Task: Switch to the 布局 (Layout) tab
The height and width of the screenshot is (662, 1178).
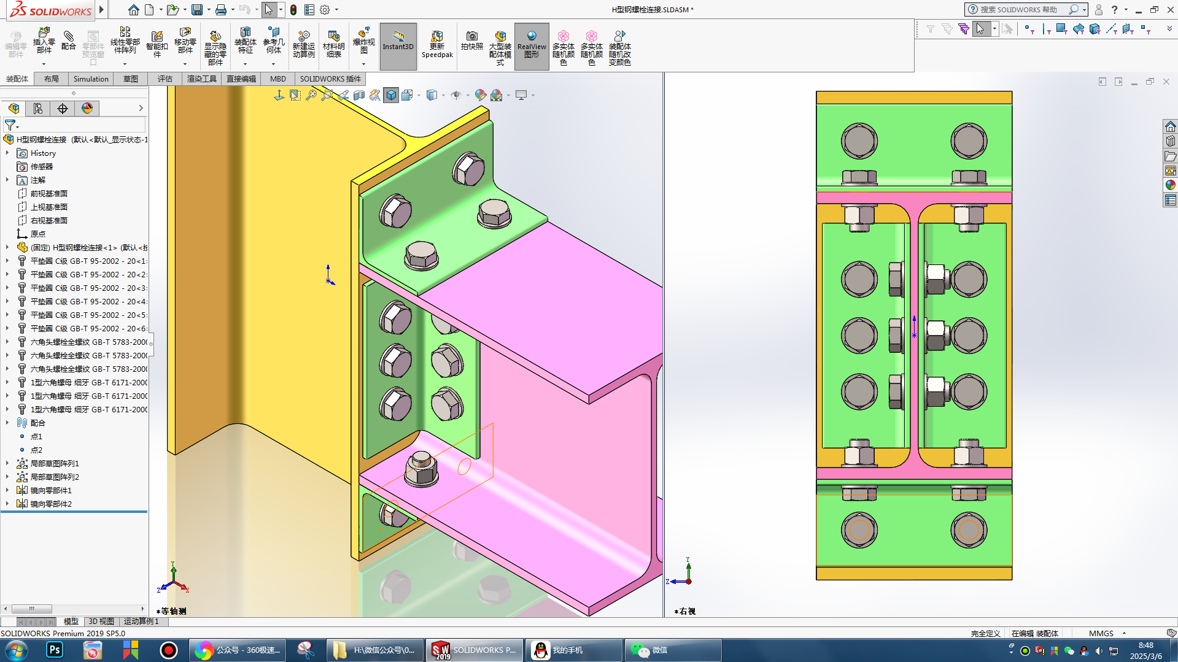Action: (52, 79)
